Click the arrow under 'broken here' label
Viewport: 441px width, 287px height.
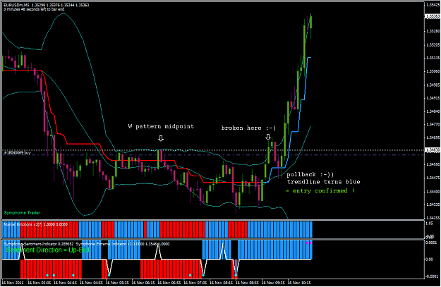(x=268, y=137)
